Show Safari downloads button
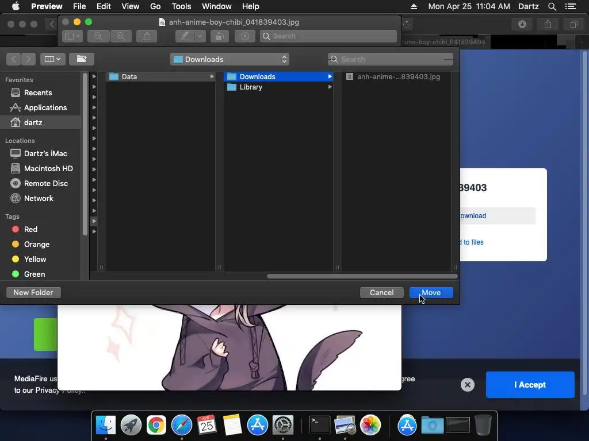 [x=522, y=24]
